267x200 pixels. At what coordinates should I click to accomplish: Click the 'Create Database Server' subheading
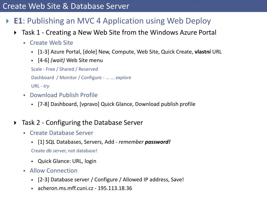point(62,133)
